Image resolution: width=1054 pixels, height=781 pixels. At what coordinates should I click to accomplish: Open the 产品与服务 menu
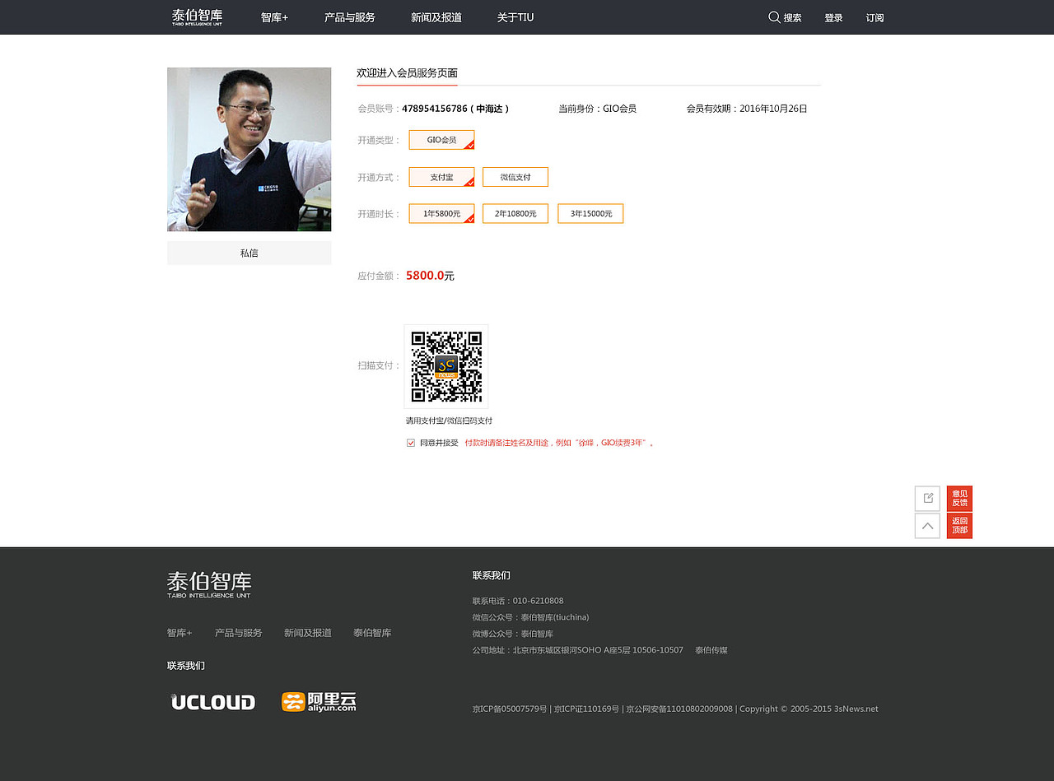(x=350, y=17)
